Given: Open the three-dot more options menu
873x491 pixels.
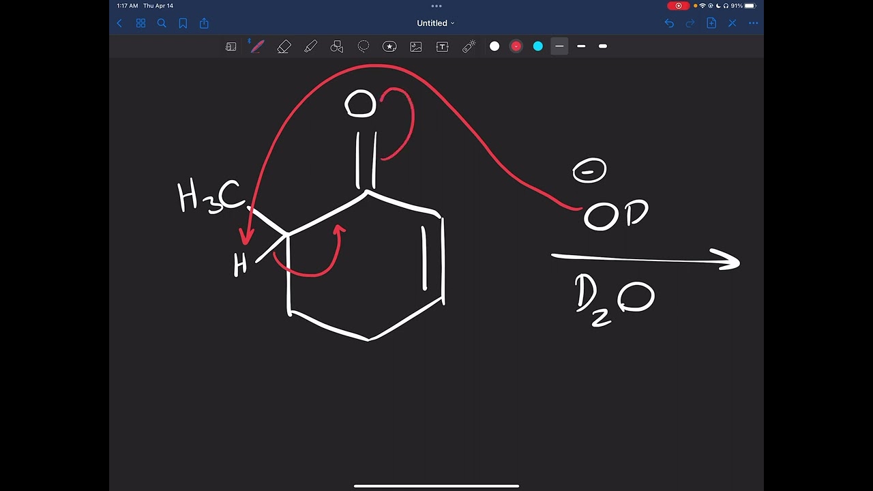Looking at the screenshot, I should pos(754,23).
